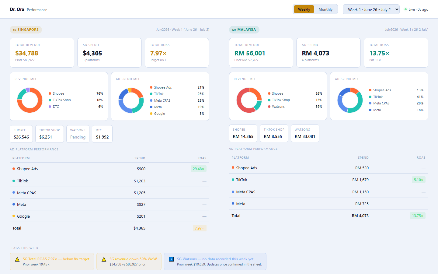
Task: Click the MY Malaysia region badge
Action: 244,30
